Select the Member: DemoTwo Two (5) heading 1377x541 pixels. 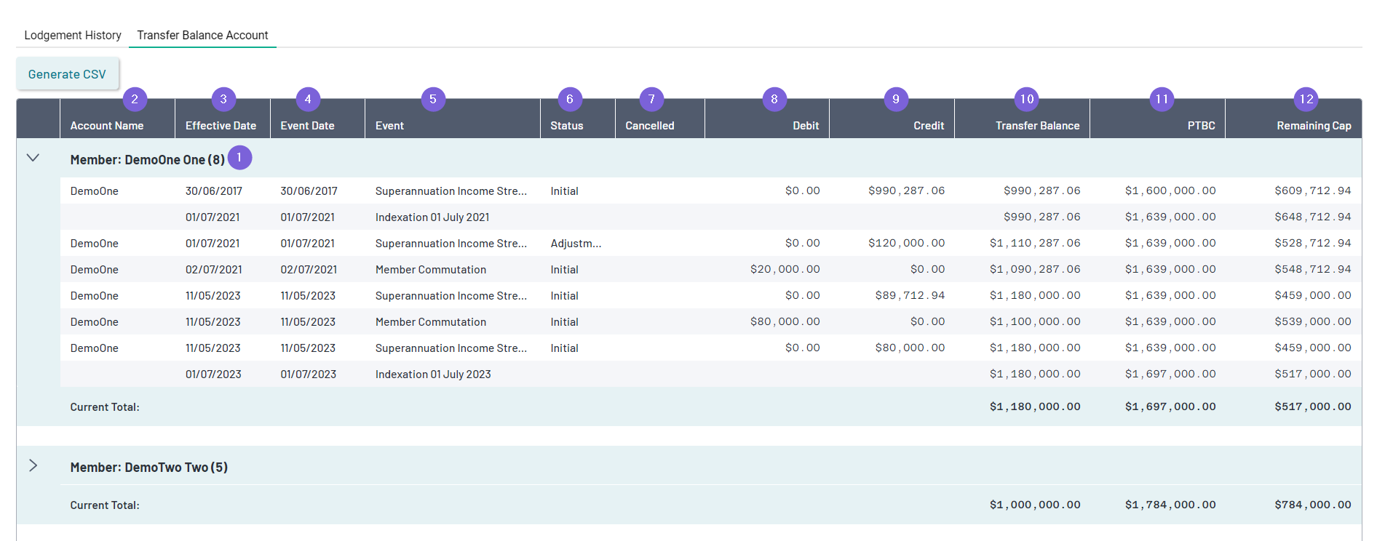[149, 467]
